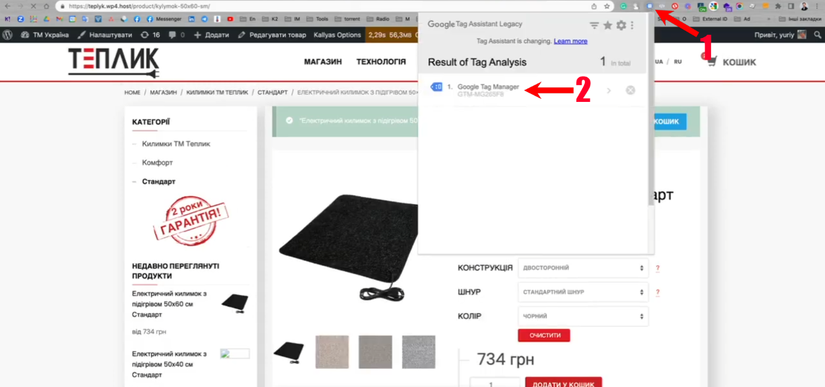The width and height of the screenshot is (825, 387).
Task: Open the Tag Assistant settings gear
Action: point(620,25)
